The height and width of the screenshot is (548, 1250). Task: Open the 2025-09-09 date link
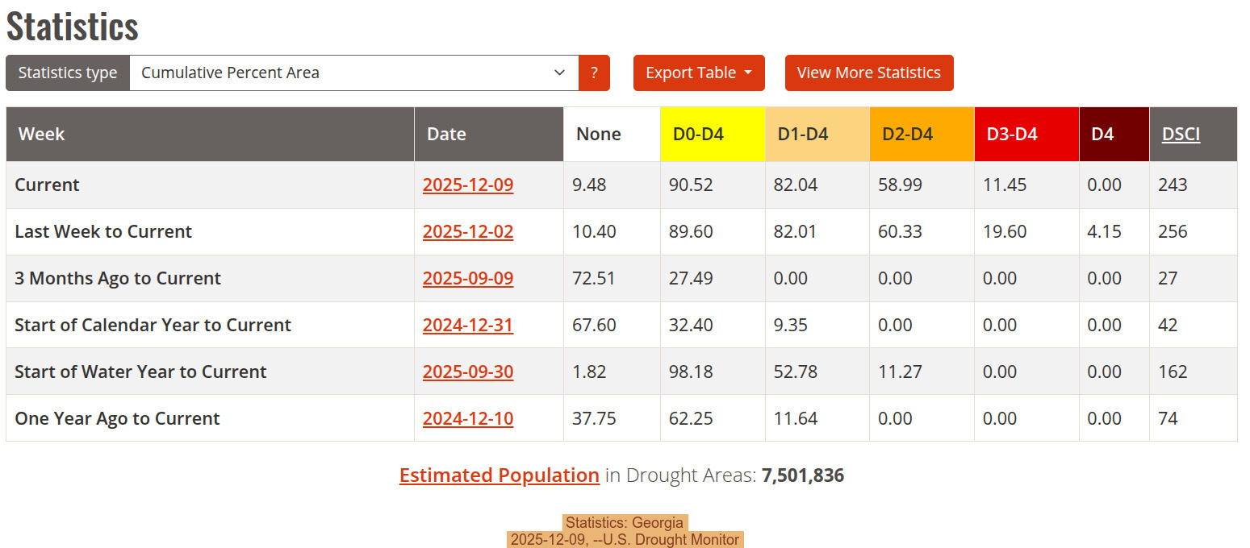tap(468, 278)
